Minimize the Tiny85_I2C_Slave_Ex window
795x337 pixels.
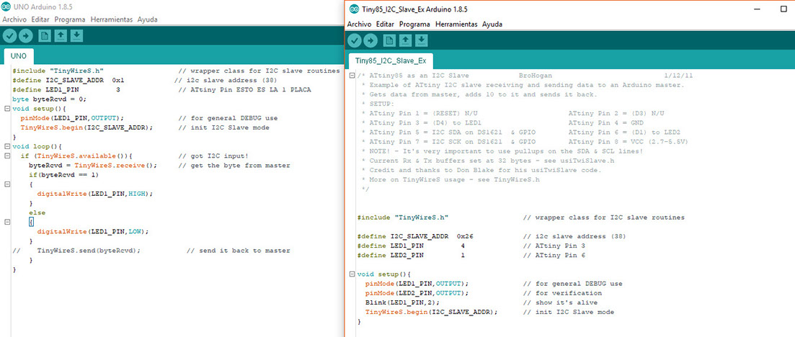757,9
